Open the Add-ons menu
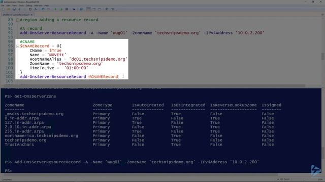The image size is (325, 182). (38, 6)
